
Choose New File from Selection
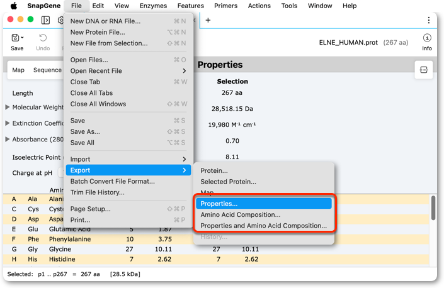pos(128,43)
